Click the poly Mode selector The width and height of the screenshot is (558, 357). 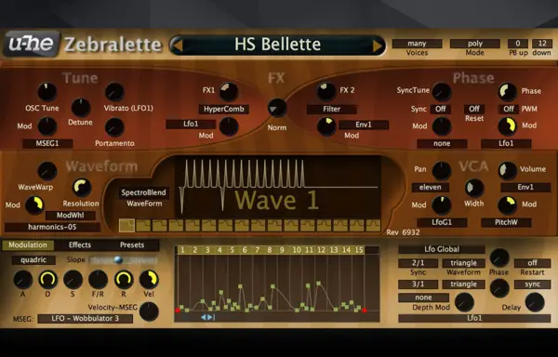(x=474, y=44)
